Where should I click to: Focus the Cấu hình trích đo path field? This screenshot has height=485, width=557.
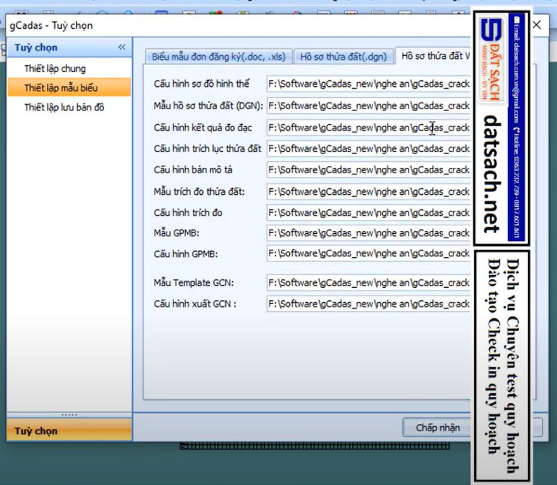pyautogui.click(x=368, y=213)
